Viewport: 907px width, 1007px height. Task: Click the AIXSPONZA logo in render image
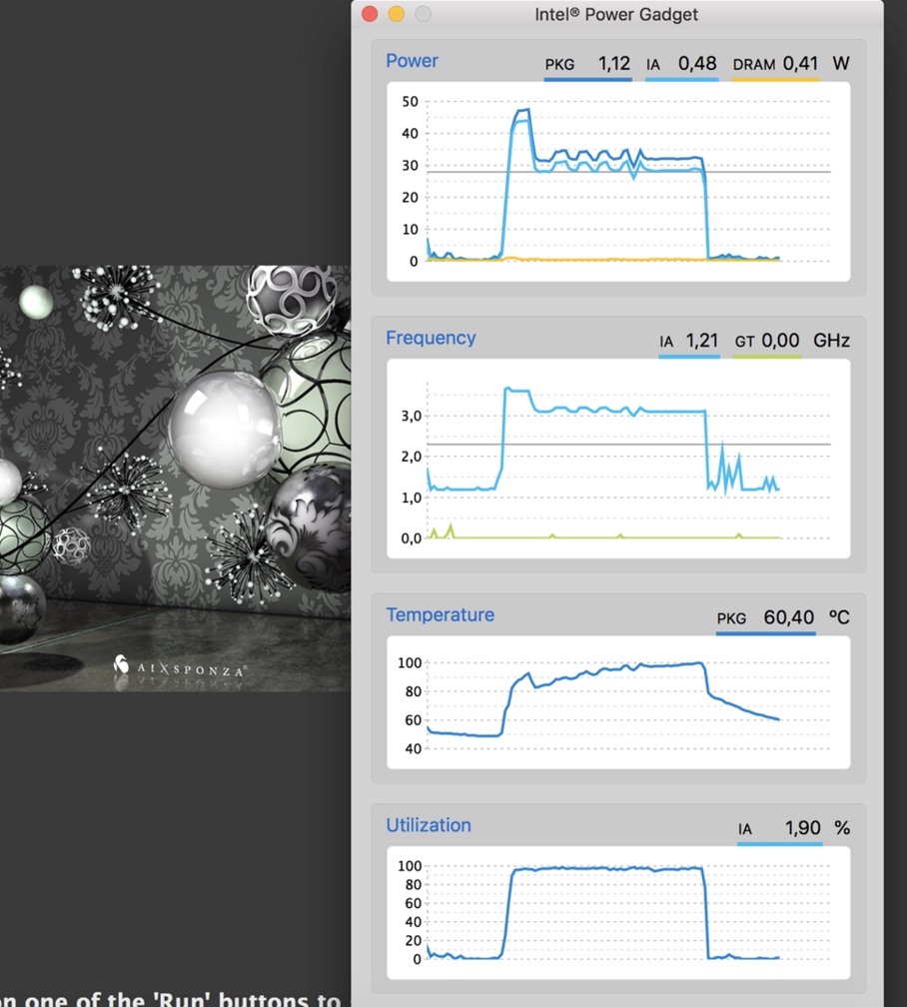(x=180, y=668)
